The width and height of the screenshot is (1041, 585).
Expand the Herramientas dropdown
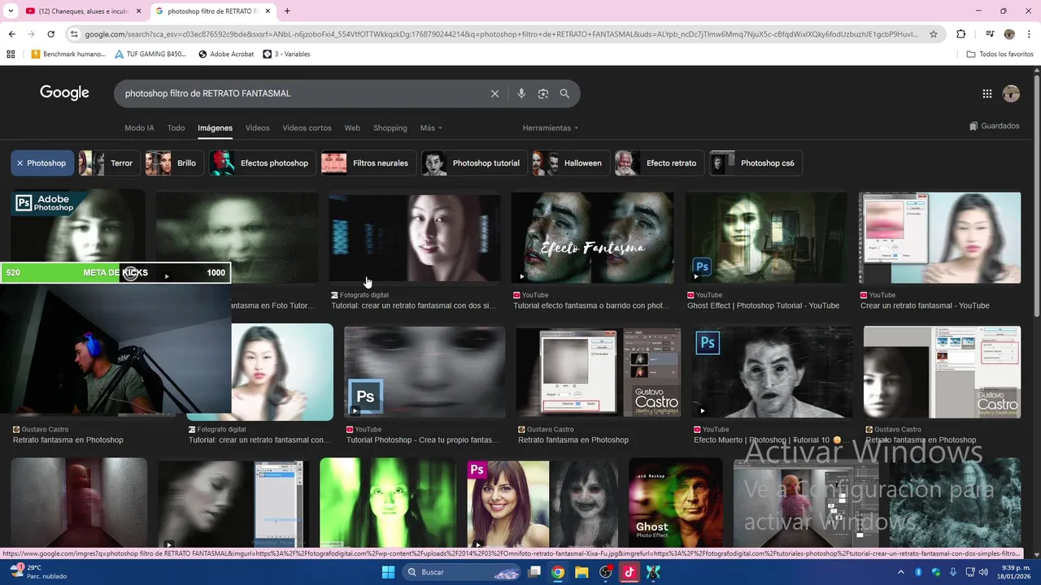point(551,128)
